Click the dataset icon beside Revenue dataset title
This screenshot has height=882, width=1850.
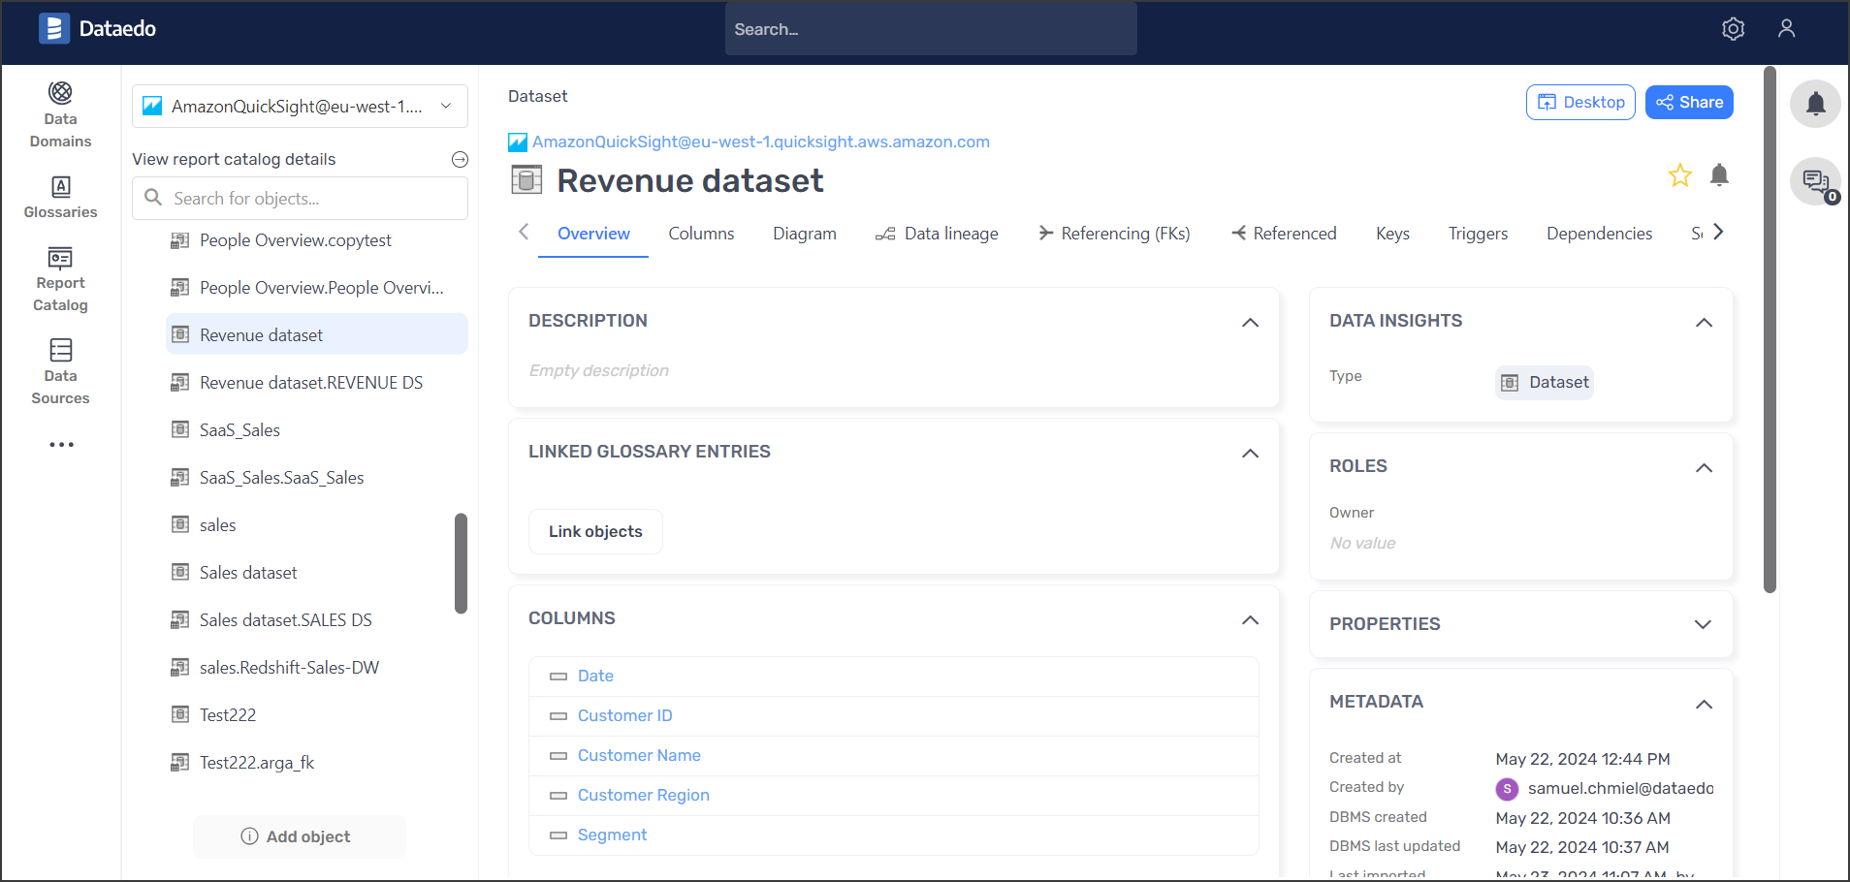coord(526,180)
